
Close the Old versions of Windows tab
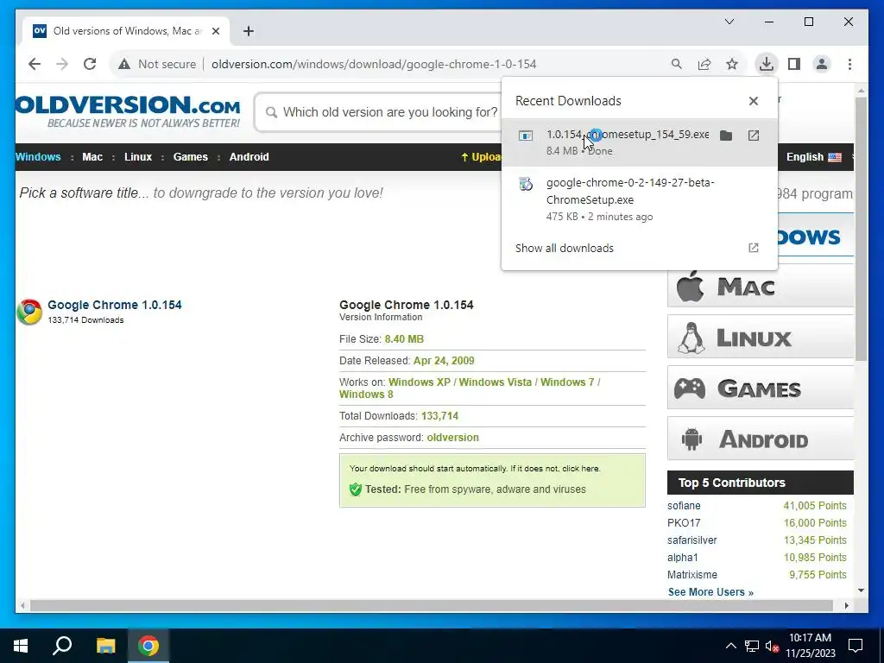click(x=215, y=31)
